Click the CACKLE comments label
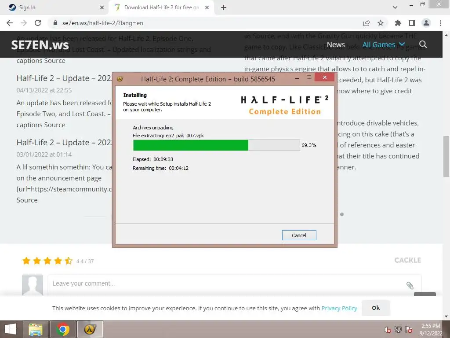Viewport: 450px width, 338px height. pyautogui.click(x=407, y=260)
